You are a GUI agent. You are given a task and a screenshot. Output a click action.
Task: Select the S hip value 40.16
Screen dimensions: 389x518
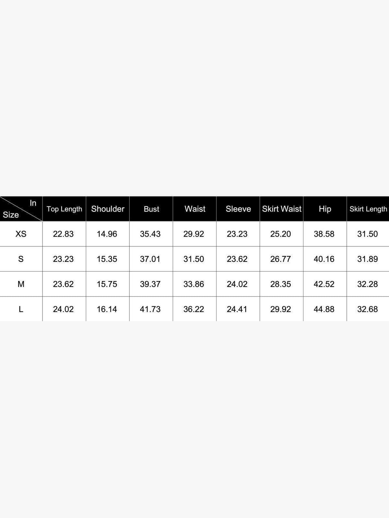coord(324,259)
